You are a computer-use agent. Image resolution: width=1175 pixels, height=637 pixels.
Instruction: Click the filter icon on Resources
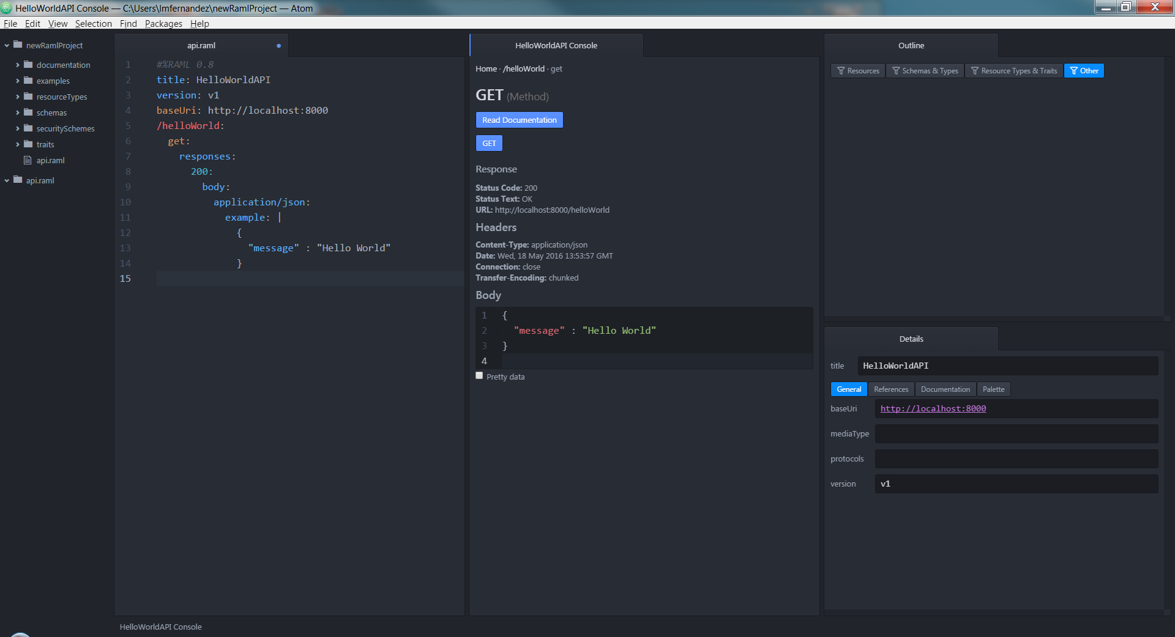coord(841,71)
